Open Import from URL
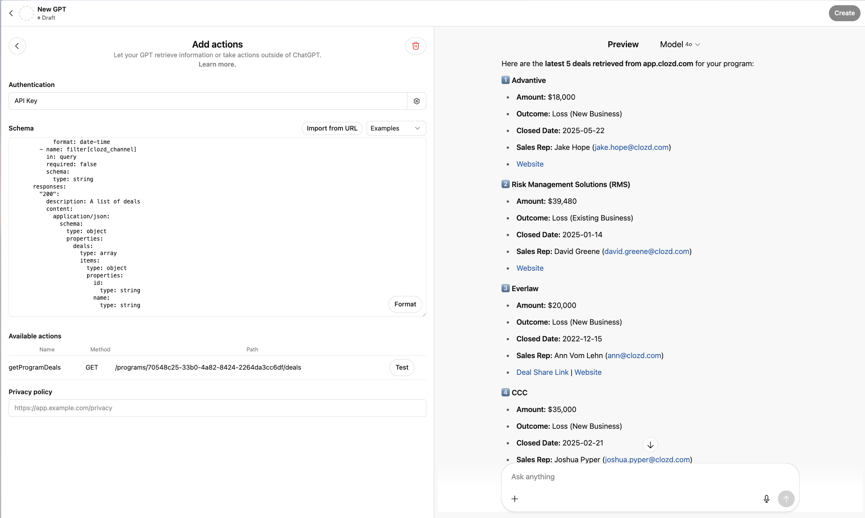Screen dimensions: 865x518 click(x=332, y=128)
